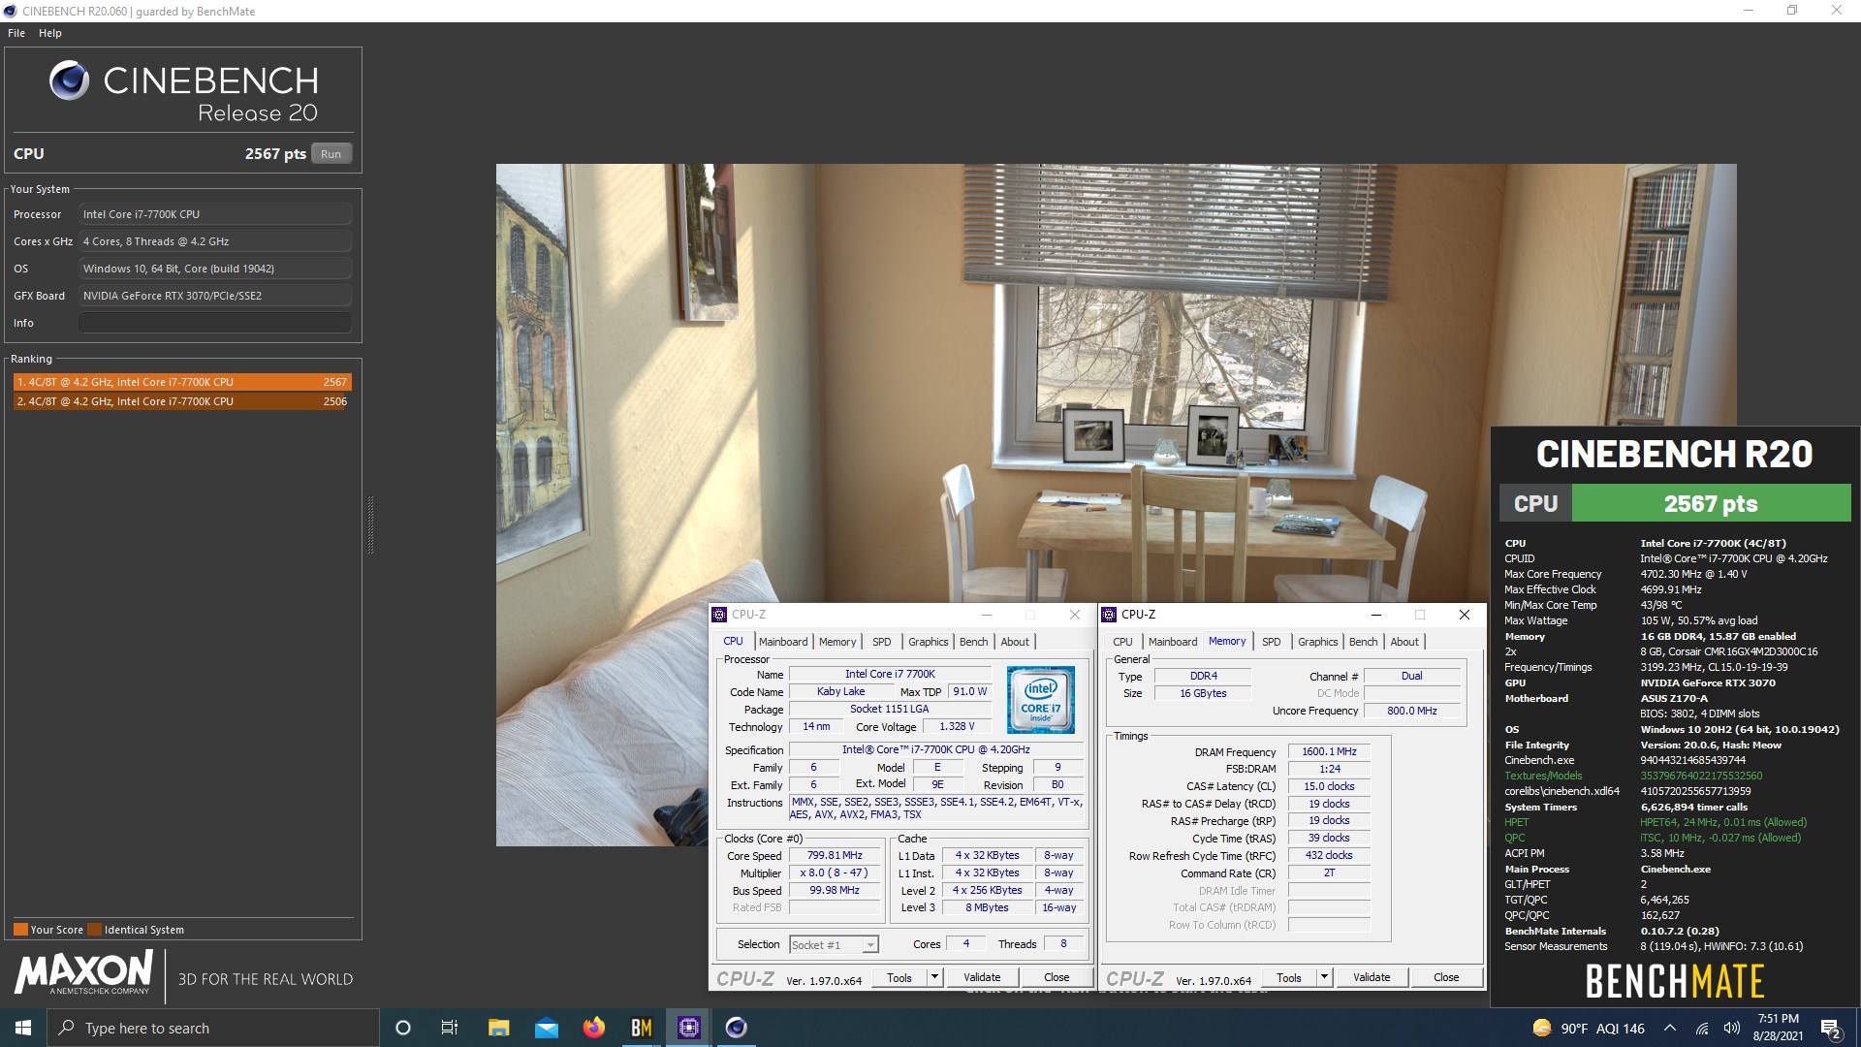Image resolution: width=1861 pixels, height=1047 pixels.
Task: Open Cinebench from taskbar
Action: click(736, 1028)
